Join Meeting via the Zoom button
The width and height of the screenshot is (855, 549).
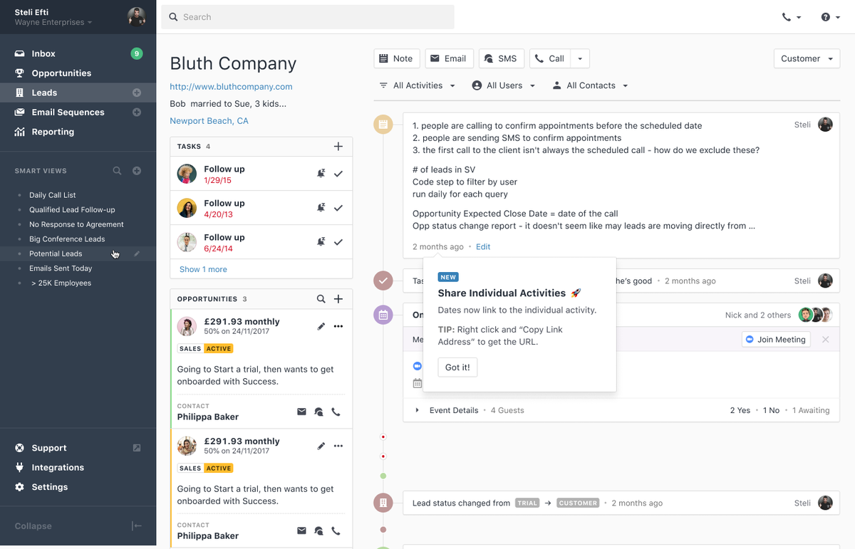tap(775, 340)
